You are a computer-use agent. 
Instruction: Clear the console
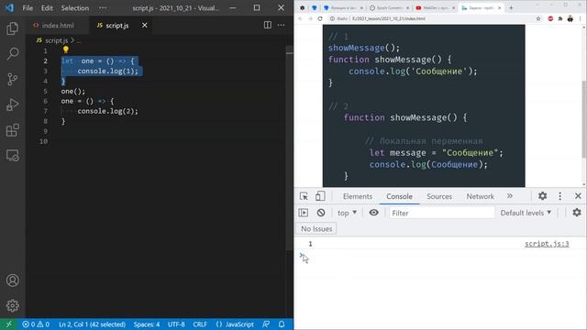[x=321, y=213]
